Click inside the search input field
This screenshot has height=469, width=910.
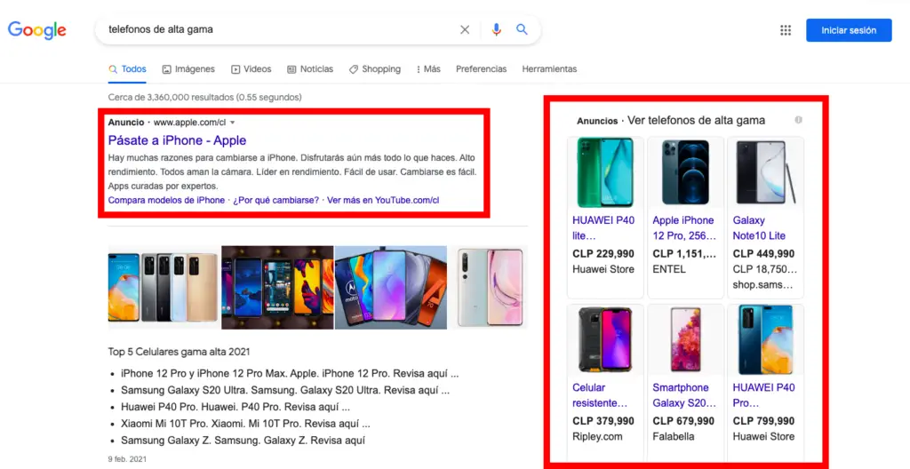[x=275, y=29]
